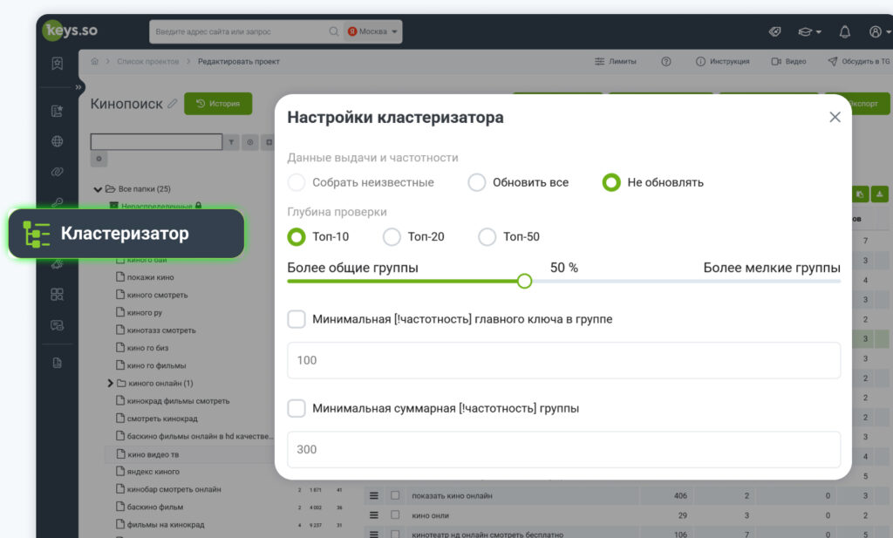Screen dimensions: 893x538
Task: Click the folder tree search field
Action: pyautogui.click(x=157, y=142)
